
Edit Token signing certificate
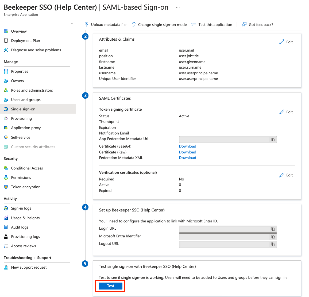(286, 112)
